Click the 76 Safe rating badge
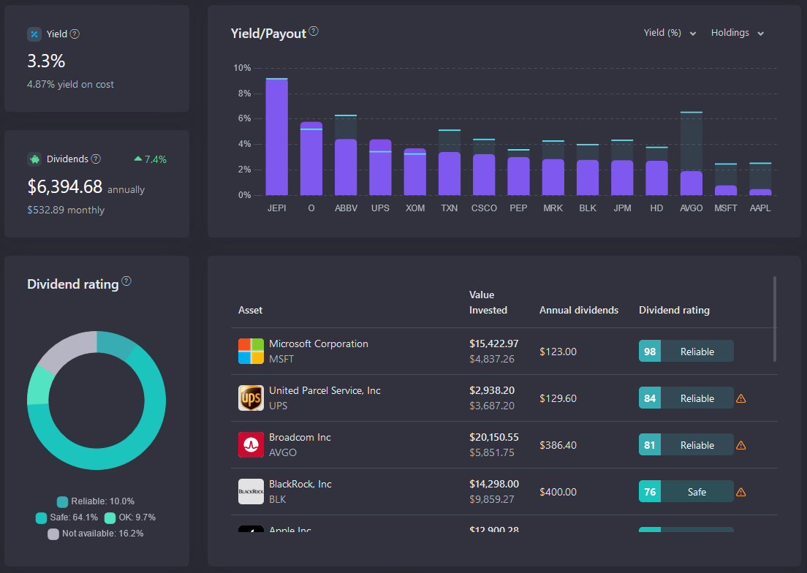Screen dimensions: 807x573 tap(686, 492)
